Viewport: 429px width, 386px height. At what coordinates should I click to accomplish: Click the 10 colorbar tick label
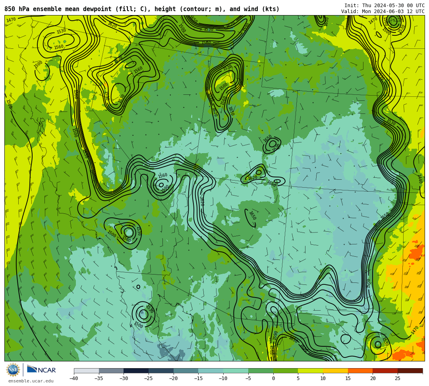click(323, 378)
